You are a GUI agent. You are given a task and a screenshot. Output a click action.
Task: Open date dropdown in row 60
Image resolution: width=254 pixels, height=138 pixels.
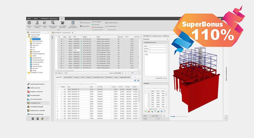click(79, 50)
